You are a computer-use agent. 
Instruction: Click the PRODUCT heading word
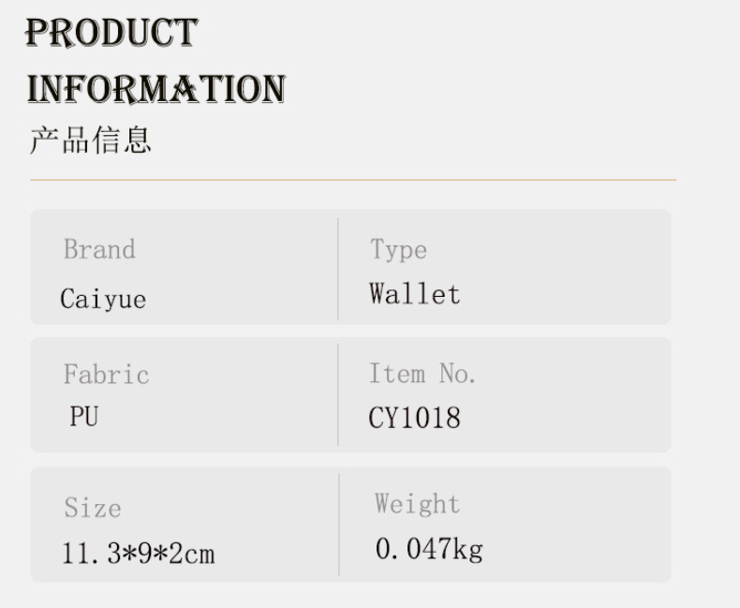pyautogui.click(x=111, y=34)
